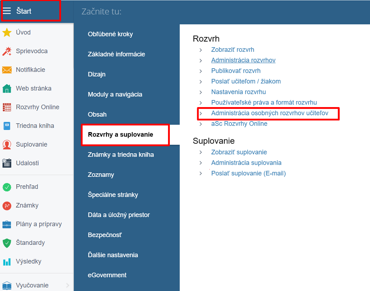The image size is (370, 291).
Task: Click the Suplovanie person icon
Action: pos(7,144)
